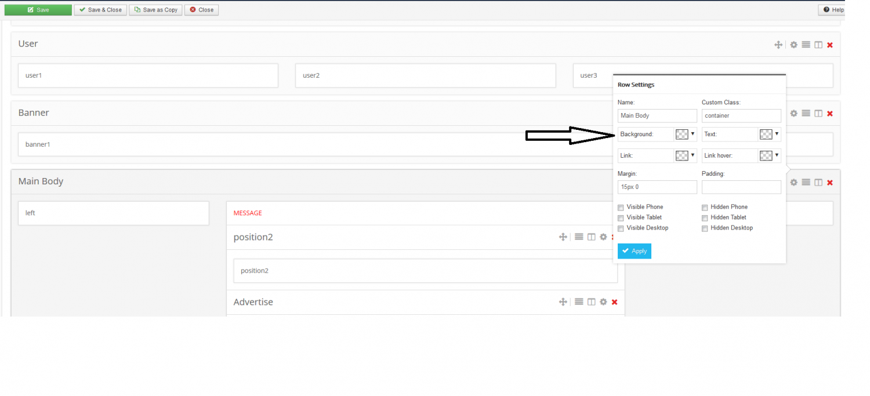Enable the Visible Phone checkbox

click(621, 208)
